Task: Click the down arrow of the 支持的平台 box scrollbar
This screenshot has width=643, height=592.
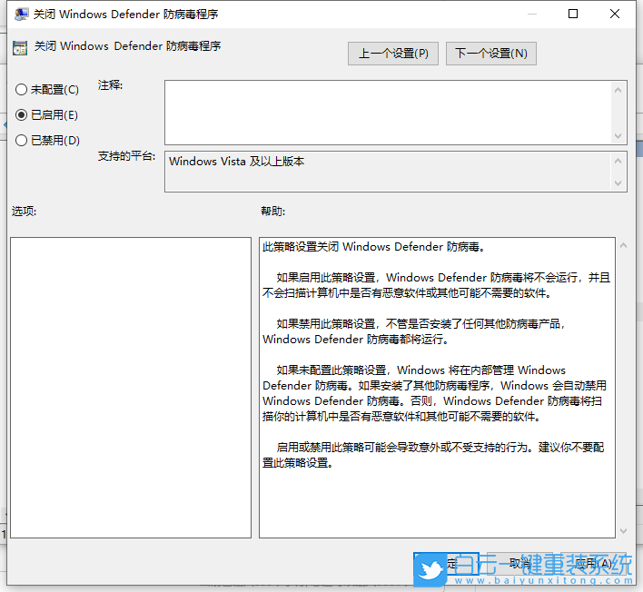Action: (x=618, y=183)
